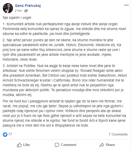
Task: Click the speech bubble comment icon
Action: pyautogui.click(x=57, y=145)
